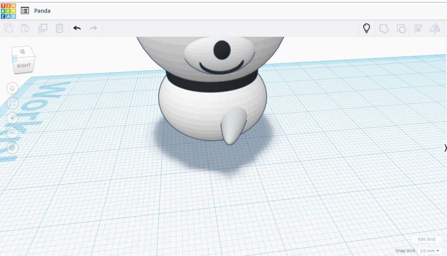This screenshot has width=447, height=256.
Task: Open the Snap Grid 1.0 mm dropdown
Action: (x=430, y=251)
